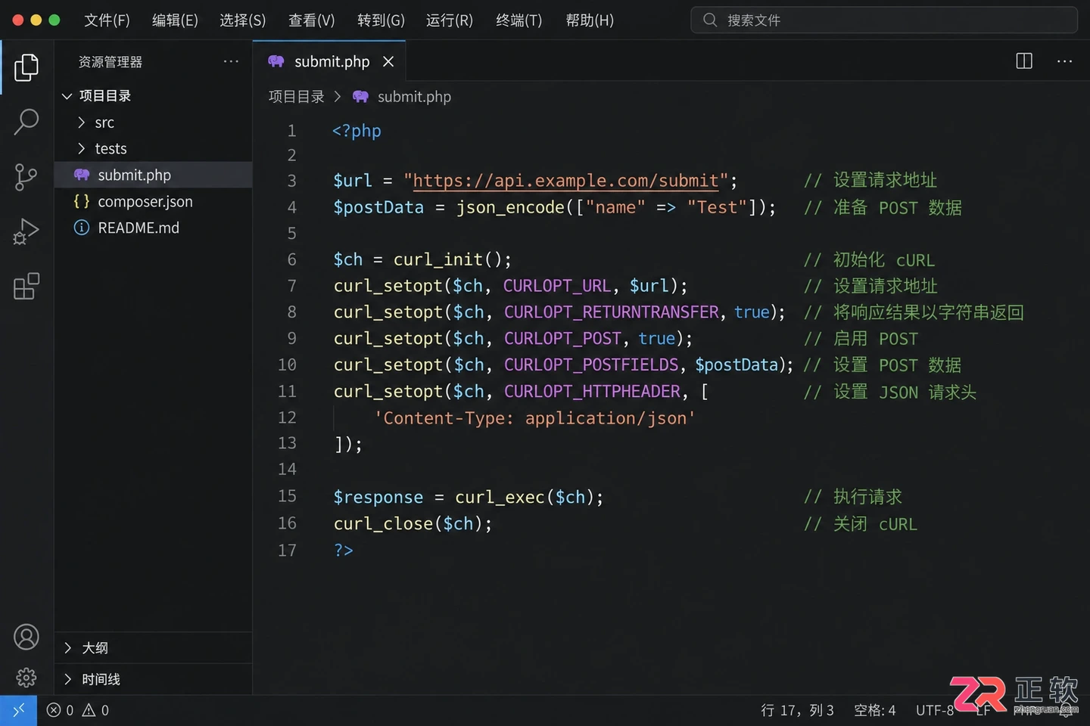Open the Extensions view
This screenshot has height=726, width=1090.
(26, 286)
